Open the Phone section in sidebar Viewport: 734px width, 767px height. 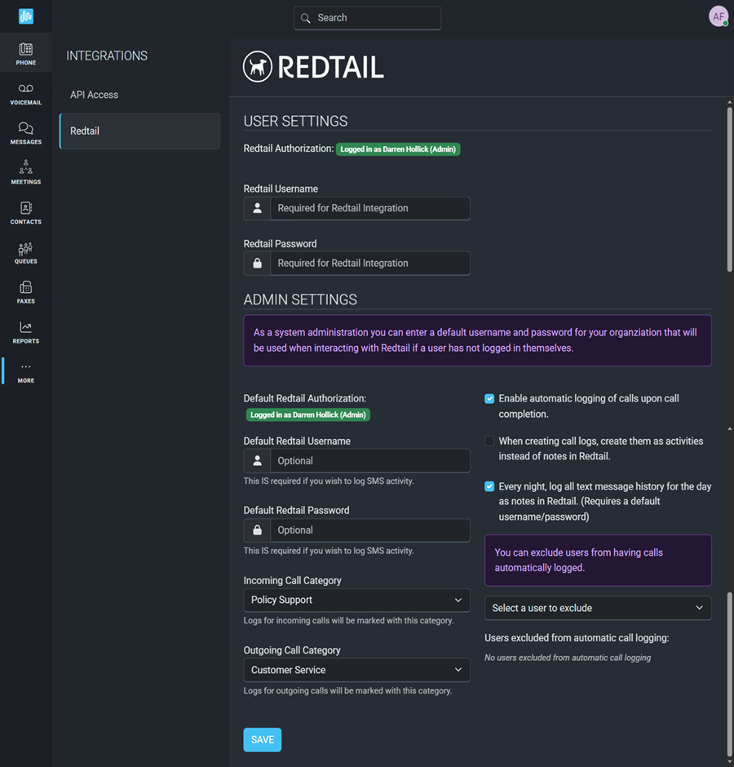[x=25, y=54]
